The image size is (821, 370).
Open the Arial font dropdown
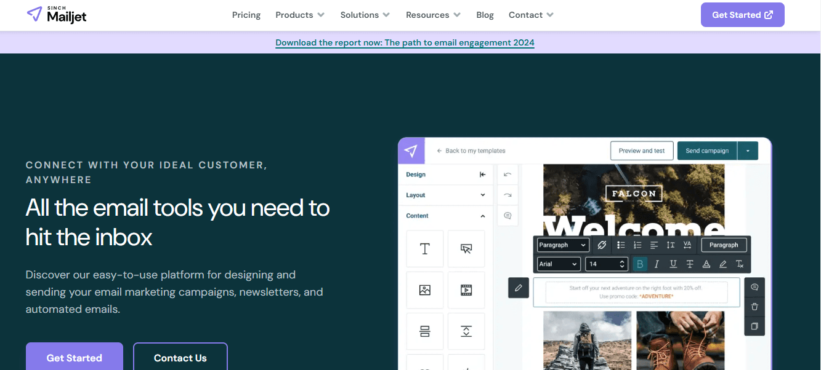point(559,264)
